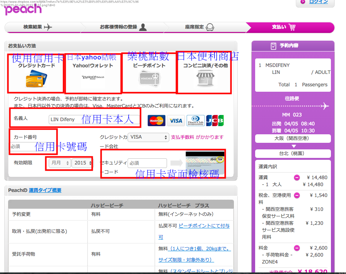This screenshot has width=346, height=274.
Task: Open the credit card company VISA dropdown
Action: tap(148, 137)
